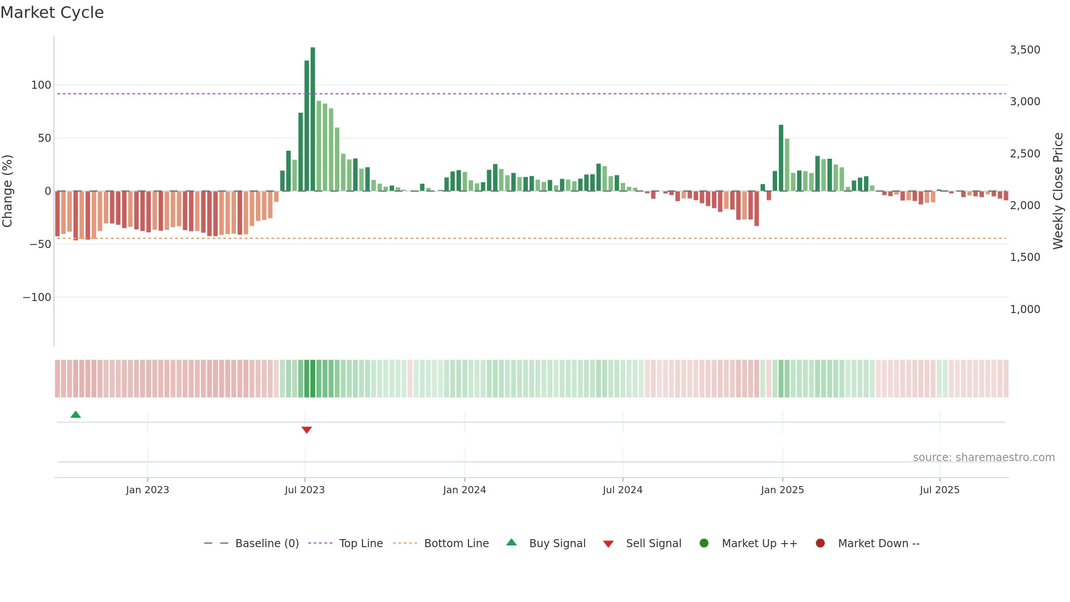Click the Market Cycle chart title
This screenshot has width=1070, height=602.
[52, 12]
